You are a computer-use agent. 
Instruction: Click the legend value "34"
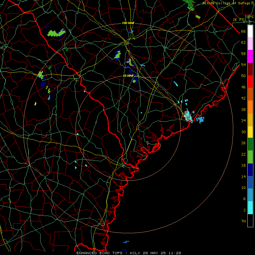point(243,121)
